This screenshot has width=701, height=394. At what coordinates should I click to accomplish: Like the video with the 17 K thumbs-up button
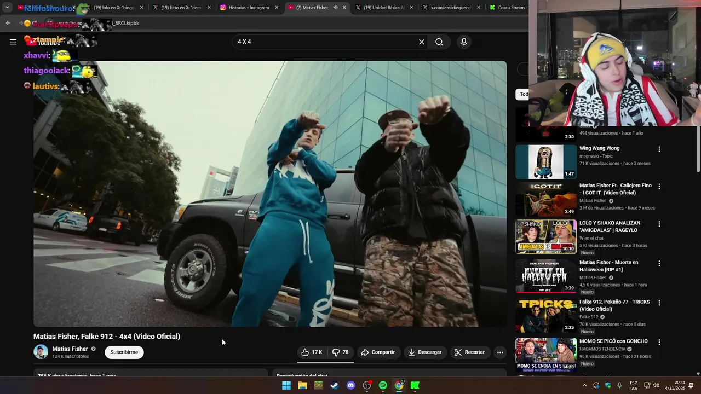click(x=312, y=352)
